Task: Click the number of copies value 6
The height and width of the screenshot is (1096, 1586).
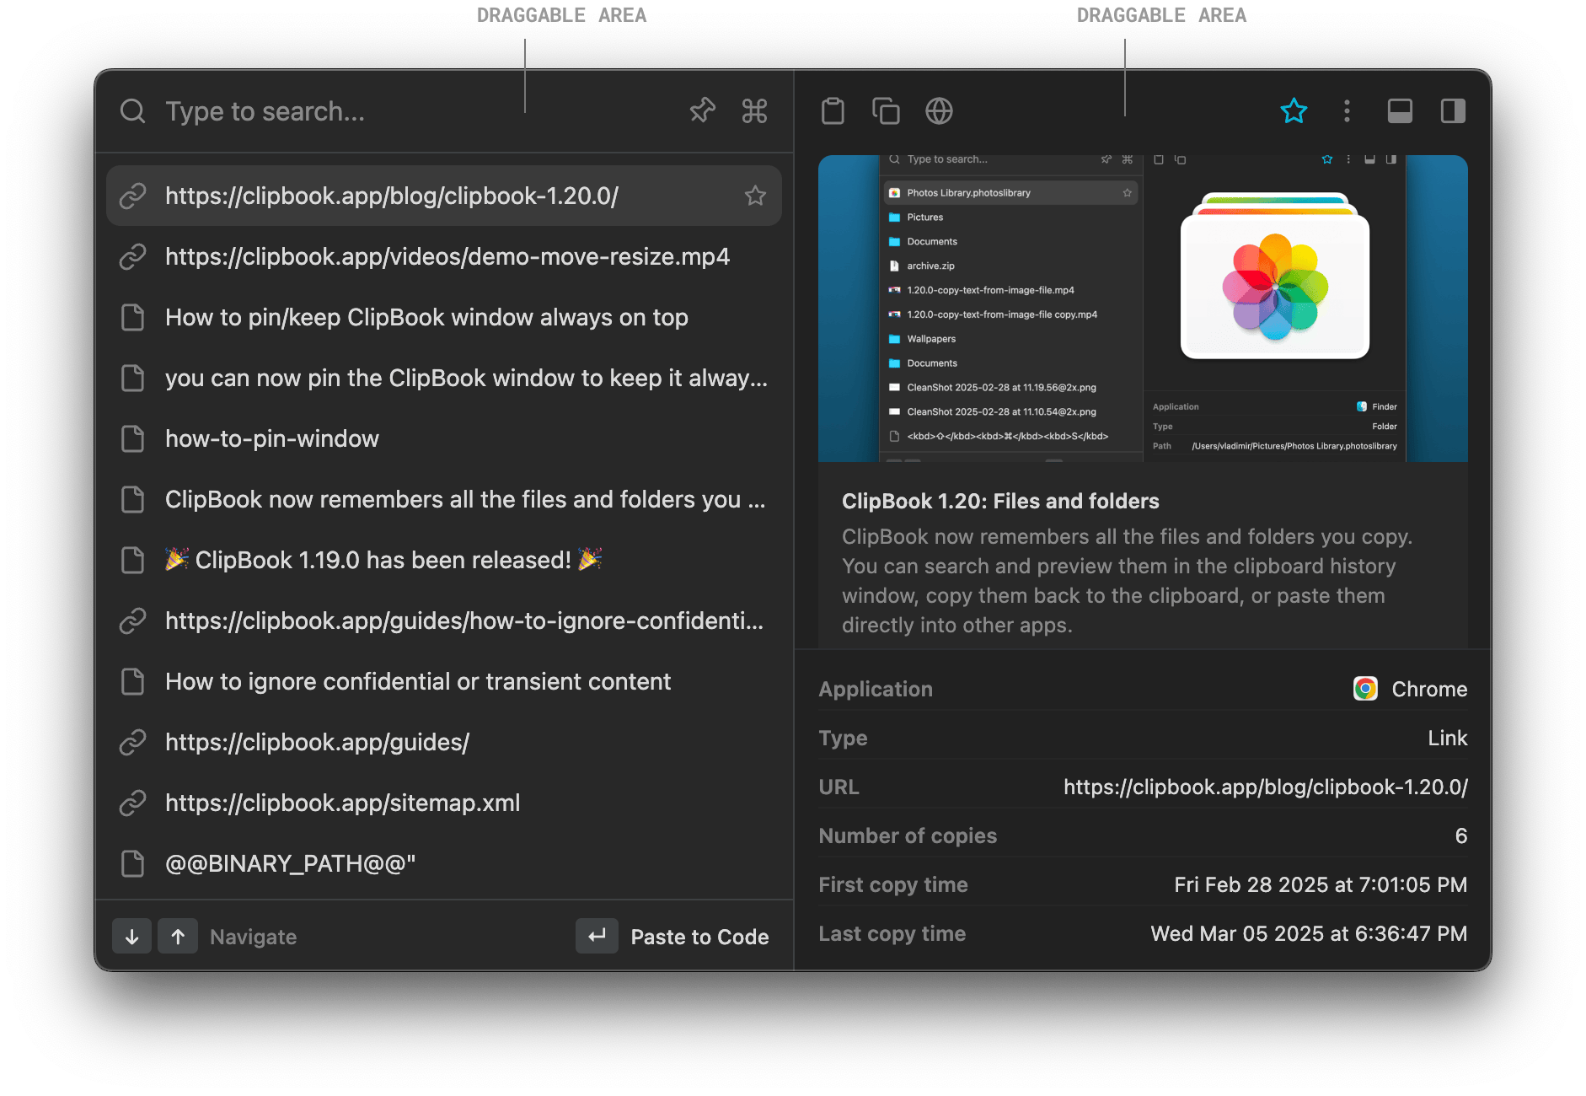Action: 1461,835
